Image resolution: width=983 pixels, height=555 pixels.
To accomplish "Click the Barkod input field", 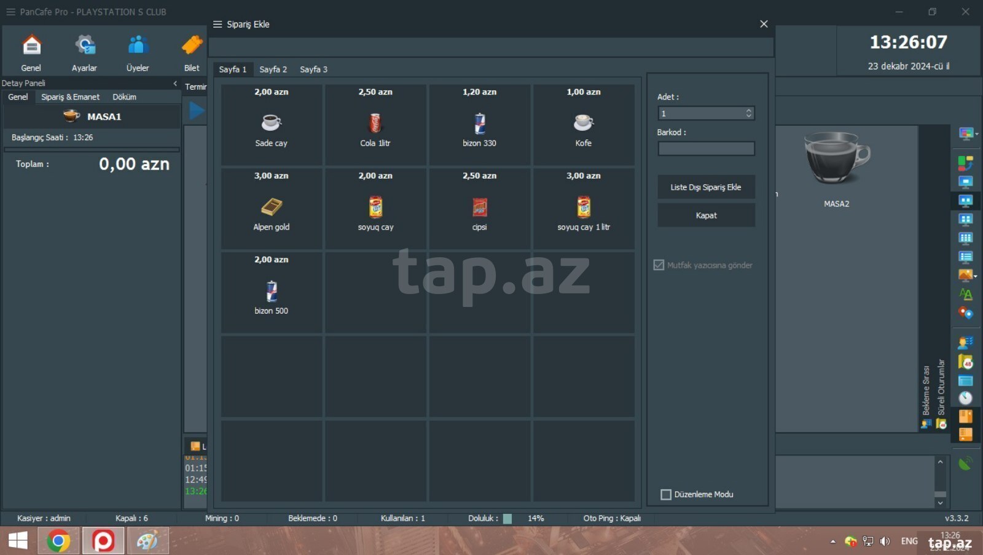I will click(x=706, y=149).
